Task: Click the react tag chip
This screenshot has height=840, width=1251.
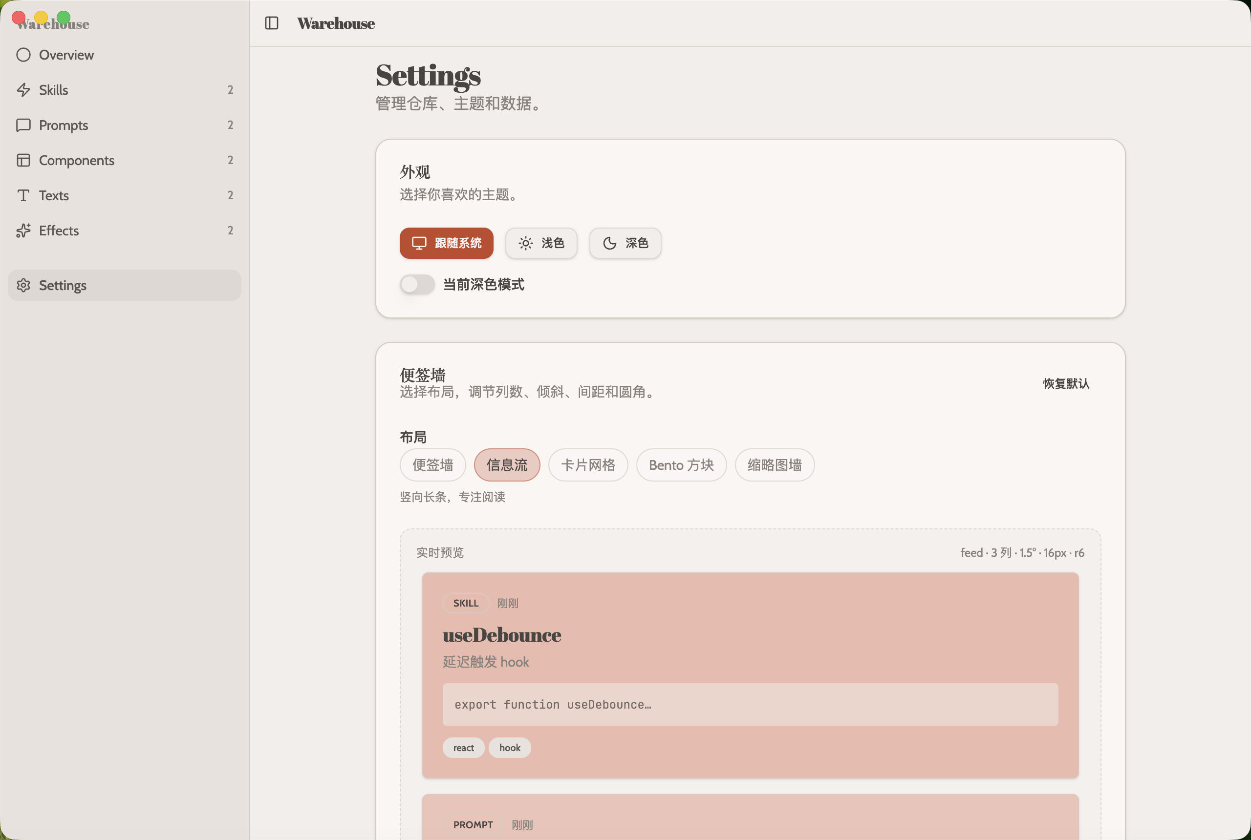Action: point(463,748)
